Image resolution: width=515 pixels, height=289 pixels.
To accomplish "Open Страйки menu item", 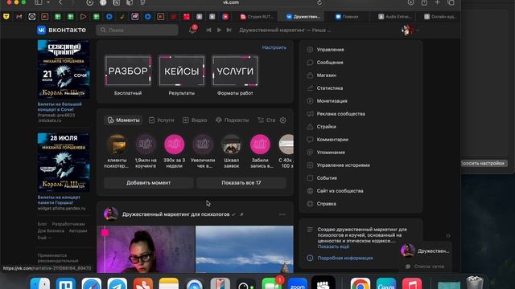I will pyautogui.click(x=326, y=127).
